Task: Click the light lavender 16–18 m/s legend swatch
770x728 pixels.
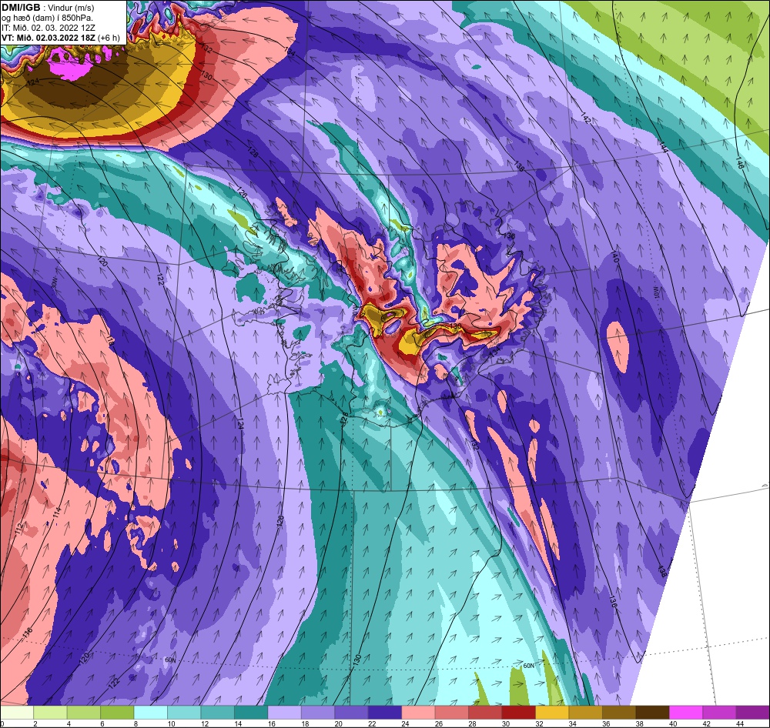Action: (x=284, y=713)
